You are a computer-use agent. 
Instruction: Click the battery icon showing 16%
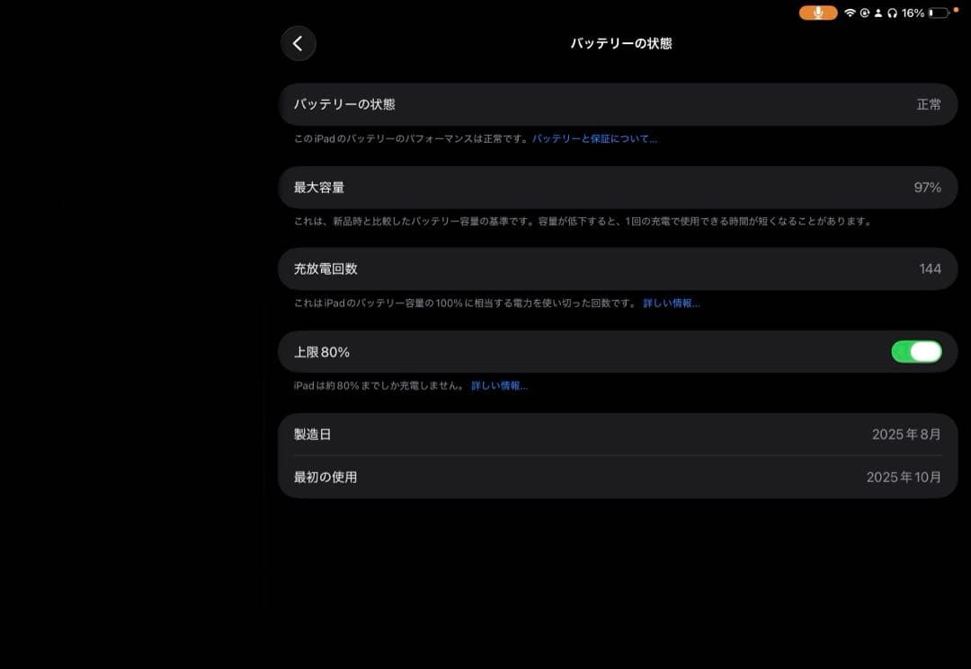coord(939,13)
